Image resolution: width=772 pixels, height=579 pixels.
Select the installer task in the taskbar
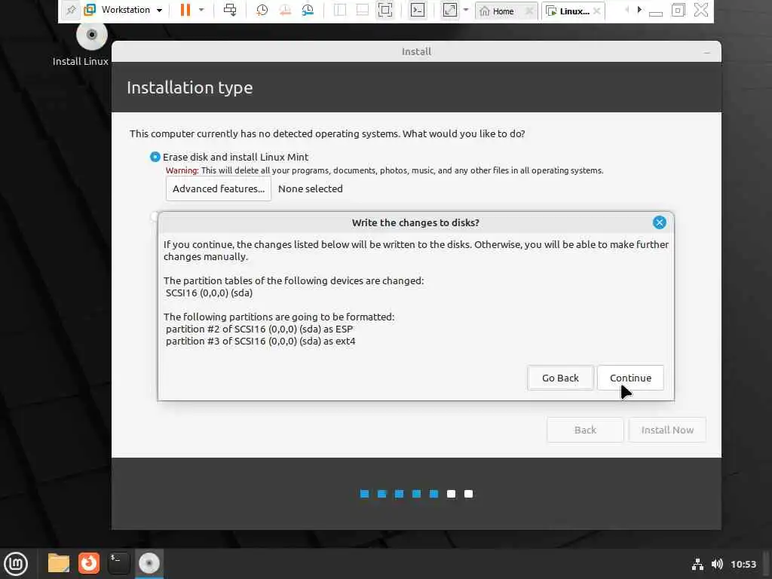(x=149, y=563)
